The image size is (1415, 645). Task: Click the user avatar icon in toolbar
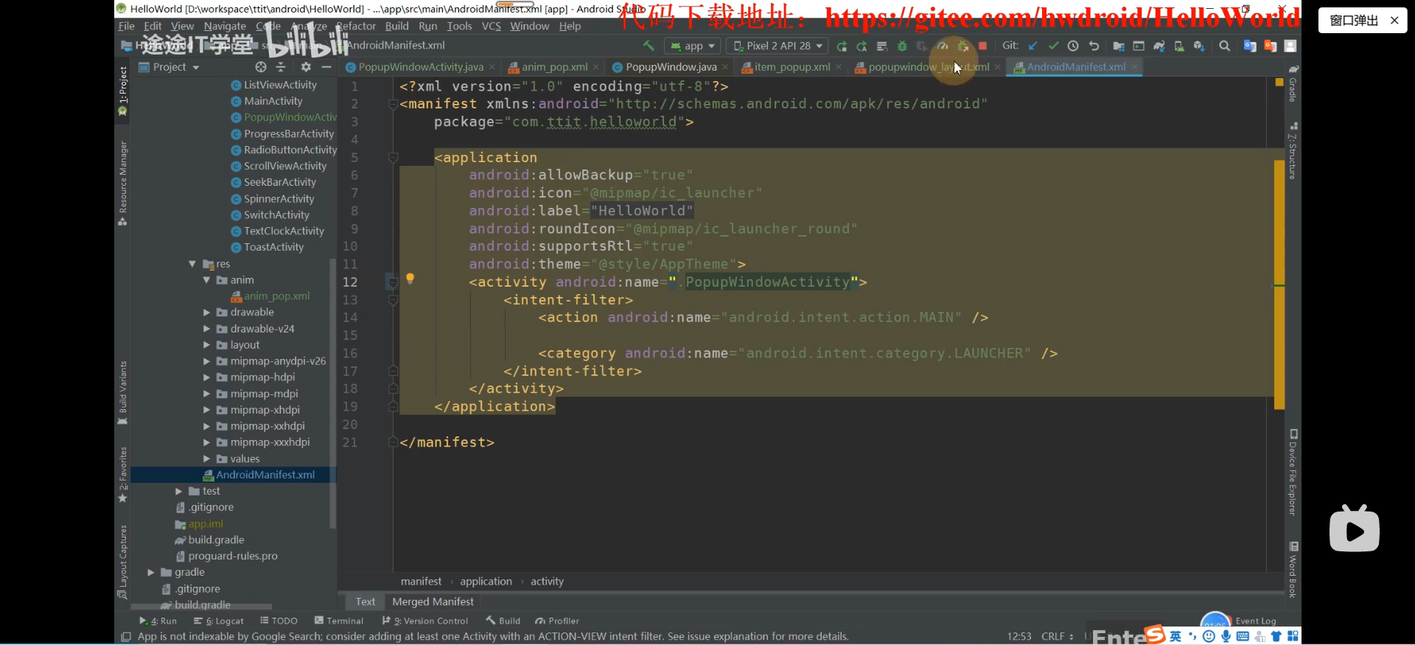click(1290, 46)
